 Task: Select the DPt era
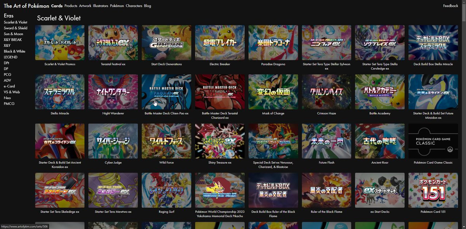point(7,63)
